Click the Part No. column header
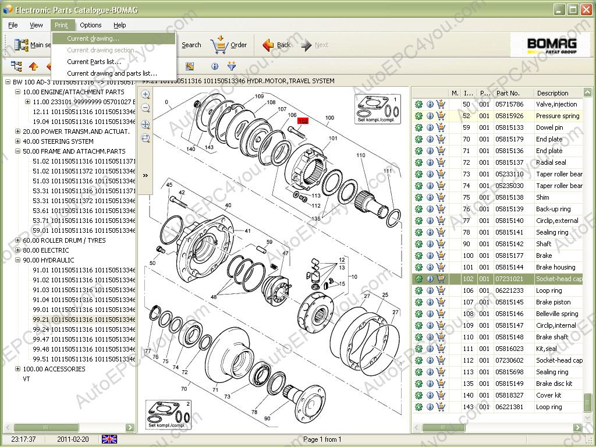 coord(508,93)
